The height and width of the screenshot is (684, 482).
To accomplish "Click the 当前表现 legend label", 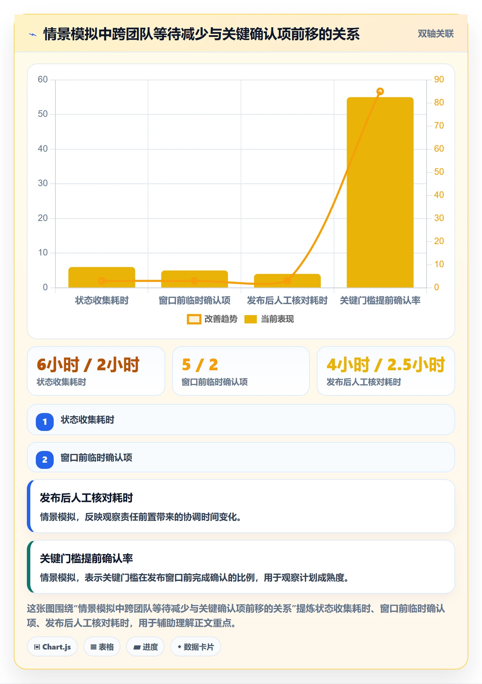I will point(277,319).
